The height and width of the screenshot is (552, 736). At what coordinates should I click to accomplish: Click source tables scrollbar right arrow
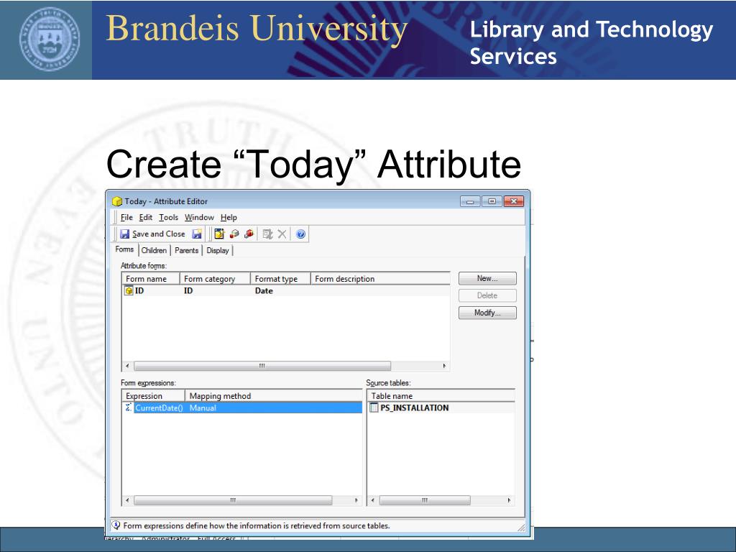(x=510, y=500)
